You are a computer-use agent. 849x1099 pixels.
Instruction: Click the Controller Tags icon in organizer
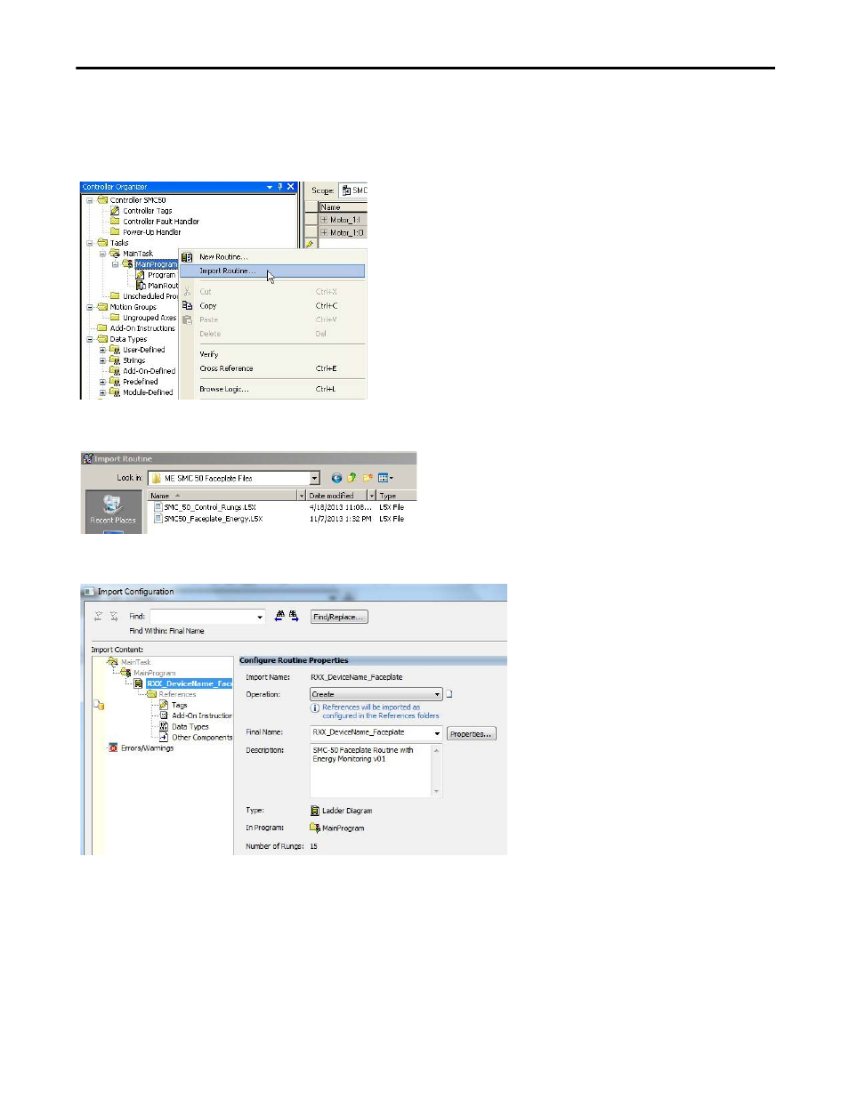(115, 211)
